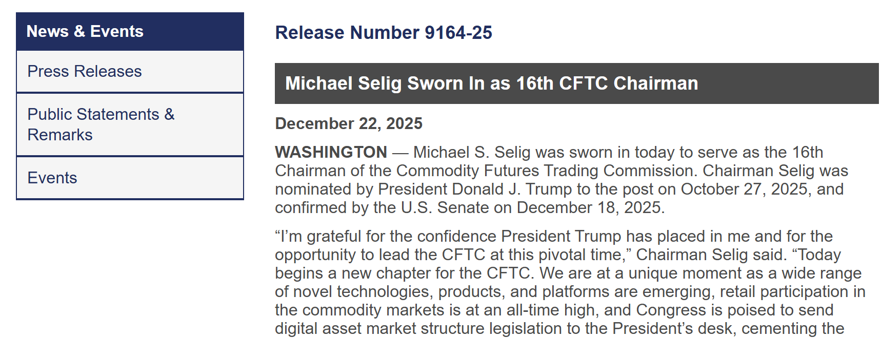Click the President Donald J. Trump mention

[475, 189]
